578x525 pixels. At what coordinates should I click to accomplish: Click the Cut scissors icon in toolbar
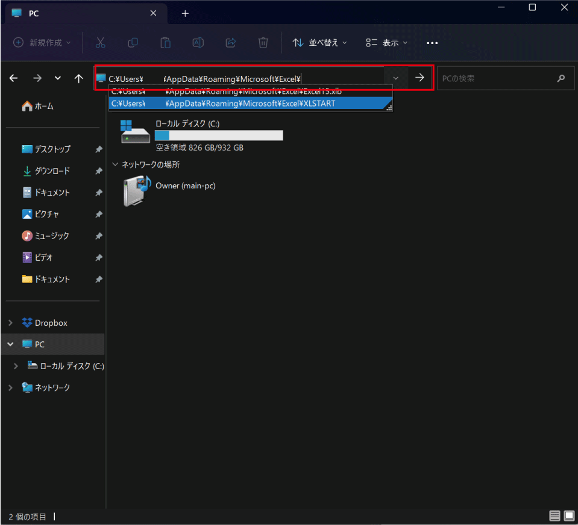(x=101, y=43)
